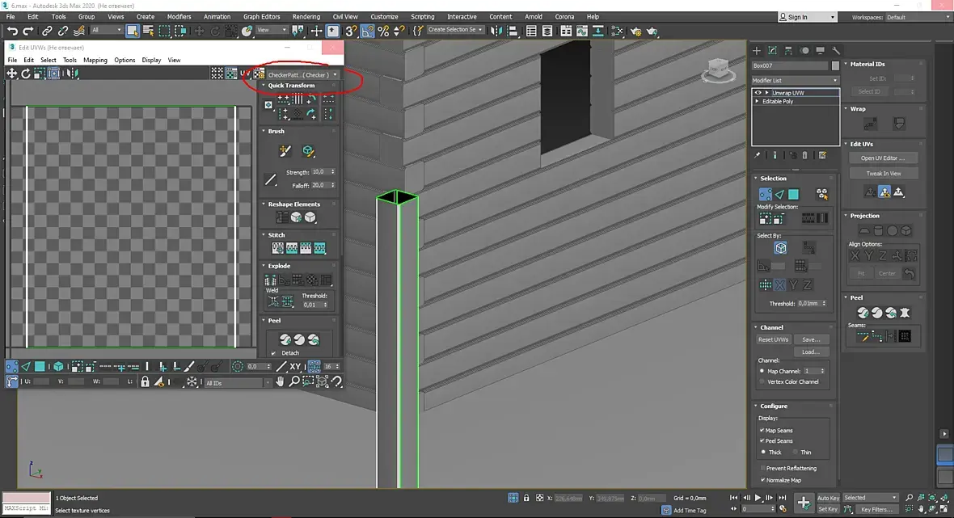The image size is (954, 518).
Task: Select Vertex sub-object mode in UV editor
Action: (11, 367)
